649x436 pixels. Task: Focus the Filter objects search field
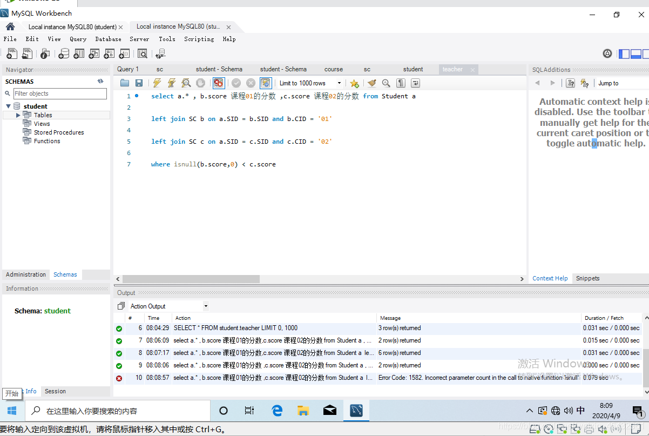(60, 93)
